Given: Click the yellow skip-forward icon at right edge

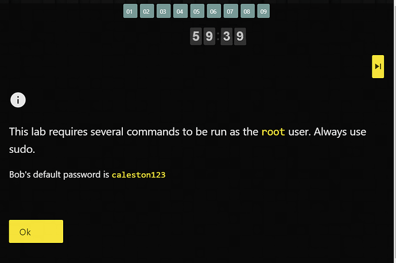Looking at the screenshot, I should pyautogui.click(x=378, y=67).
